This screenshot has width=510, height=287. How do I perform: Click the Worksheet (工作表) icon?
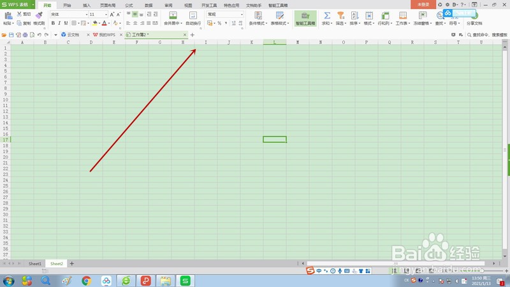(403, 15)
